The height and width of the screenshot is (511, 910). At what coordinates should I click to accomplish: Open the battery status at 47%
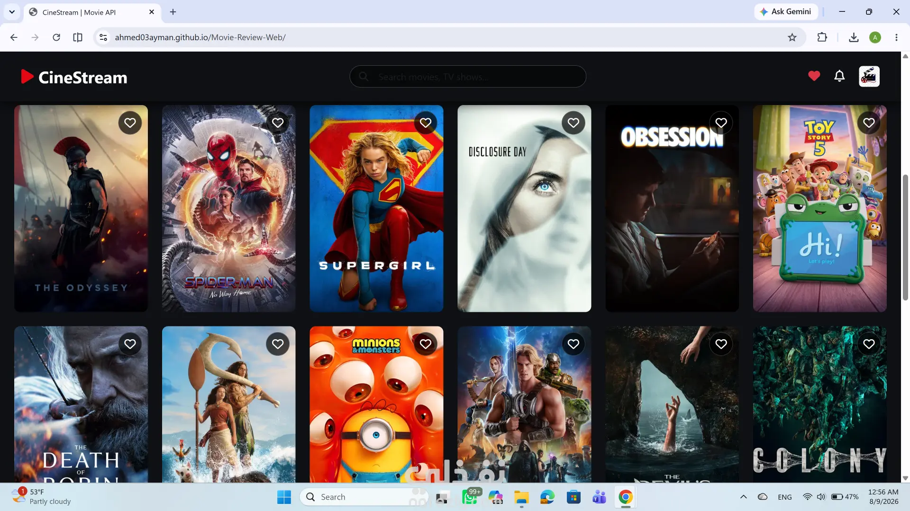(x=845, y=497)
